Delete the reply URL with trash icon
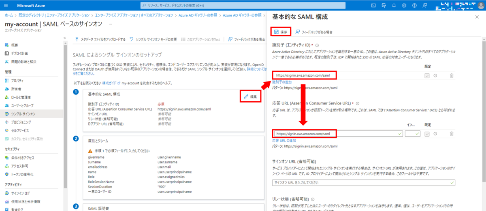This screenshot has width=486, height=211. [x=451, y=134]
